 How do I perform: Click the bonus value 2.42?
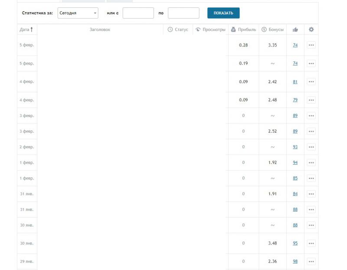(272, 82)
